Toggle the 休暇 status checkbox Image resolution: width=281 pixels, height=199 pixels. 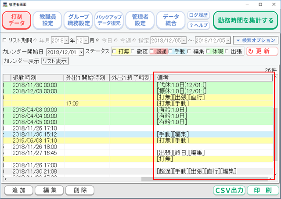[x=208, y=52]
